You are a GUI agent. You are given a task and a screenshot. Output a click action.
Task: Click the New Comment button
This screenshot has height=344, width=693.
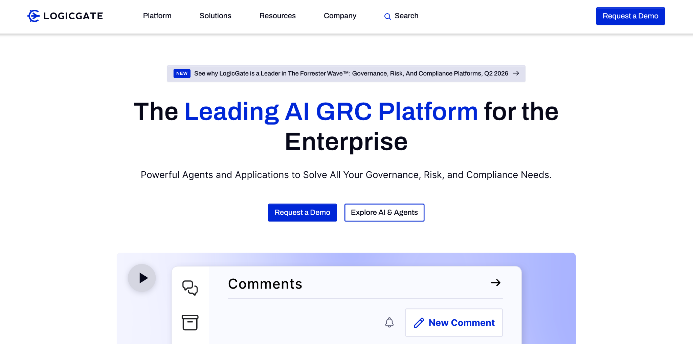(454, 323)
